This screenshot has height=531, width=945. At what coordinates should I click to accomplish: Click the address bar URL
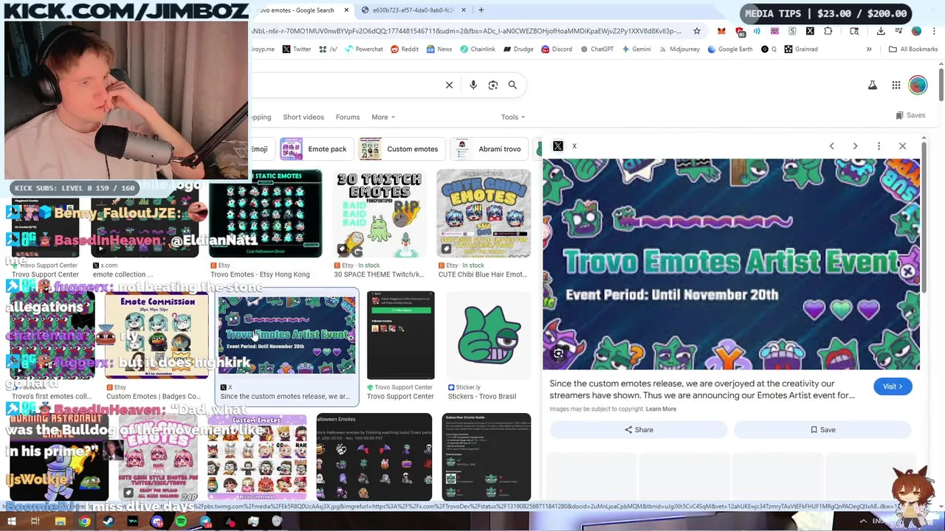pyautogui.click(x=467, y=31)
